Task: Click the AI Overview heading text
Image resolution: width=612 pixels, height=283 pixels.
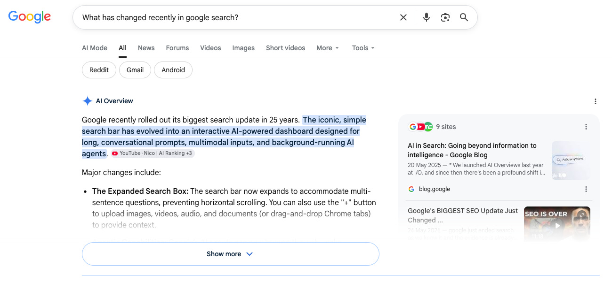Action: pyautogui.click(x=114, y=101)
